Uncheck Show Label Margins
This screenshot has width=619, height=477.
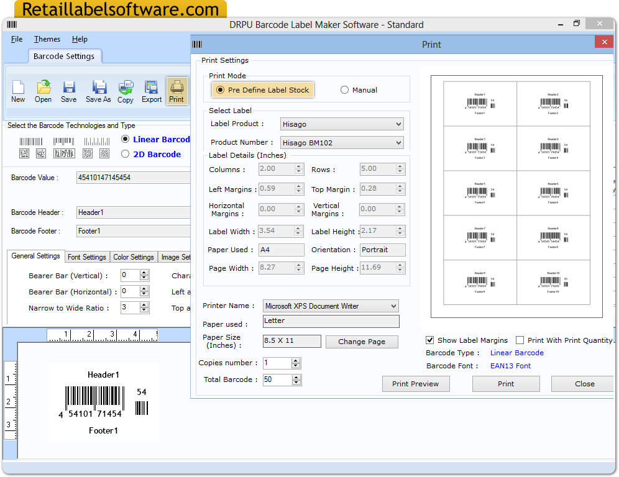430,340
